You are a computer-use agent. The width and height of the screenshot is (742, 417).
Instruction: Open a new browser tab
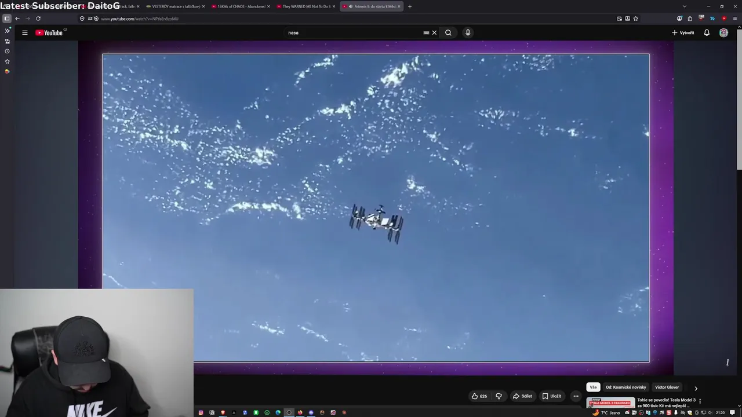(410, 6)
